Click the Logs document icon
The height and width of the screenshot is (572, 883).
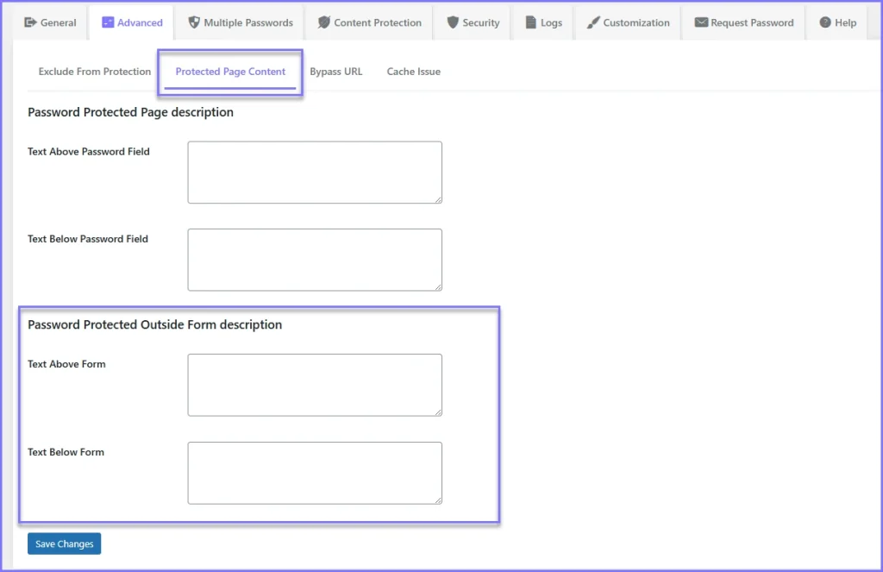click(531, 22)
